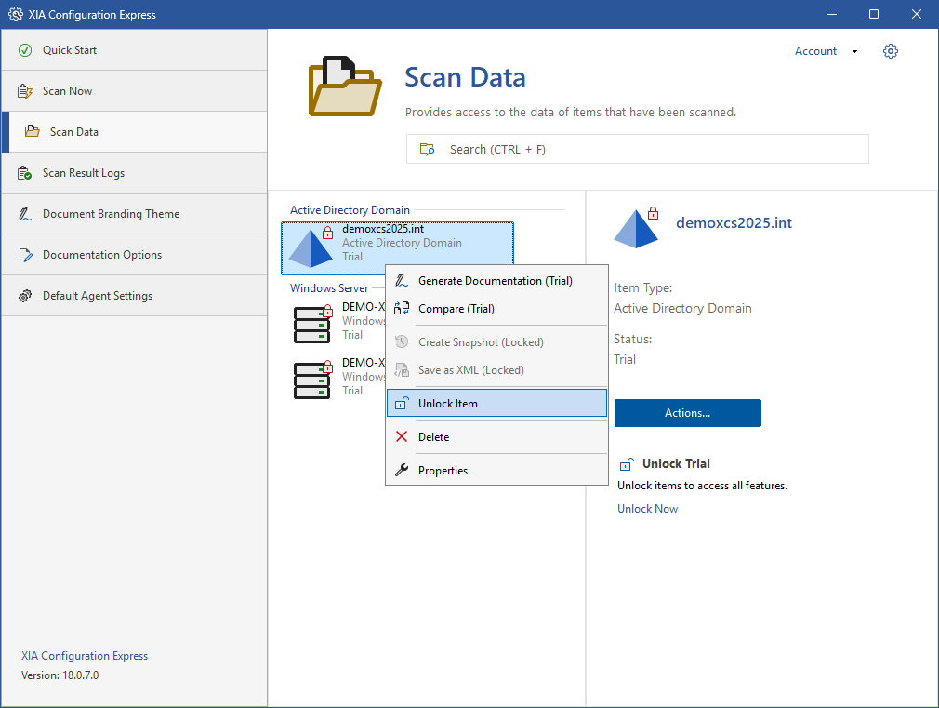Screen dimensions: 939x708
Task: Choose Compare (Trial) in context menu
Action: point(456,309)
